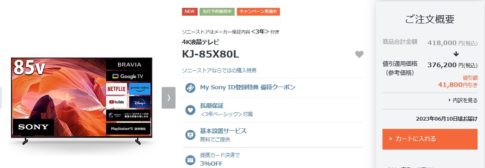Click the coupon ticket icon for My Sony ID
Viewport: 485px width, 168px height.
pos(190,88)
